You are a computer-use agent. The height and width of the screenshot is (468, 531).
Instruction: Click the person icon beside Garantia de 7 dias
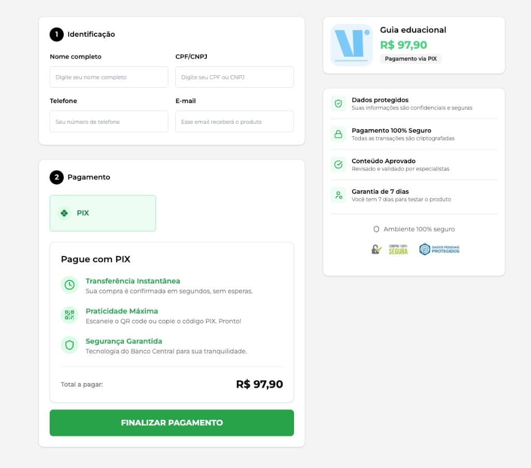(x=338, y=195)
